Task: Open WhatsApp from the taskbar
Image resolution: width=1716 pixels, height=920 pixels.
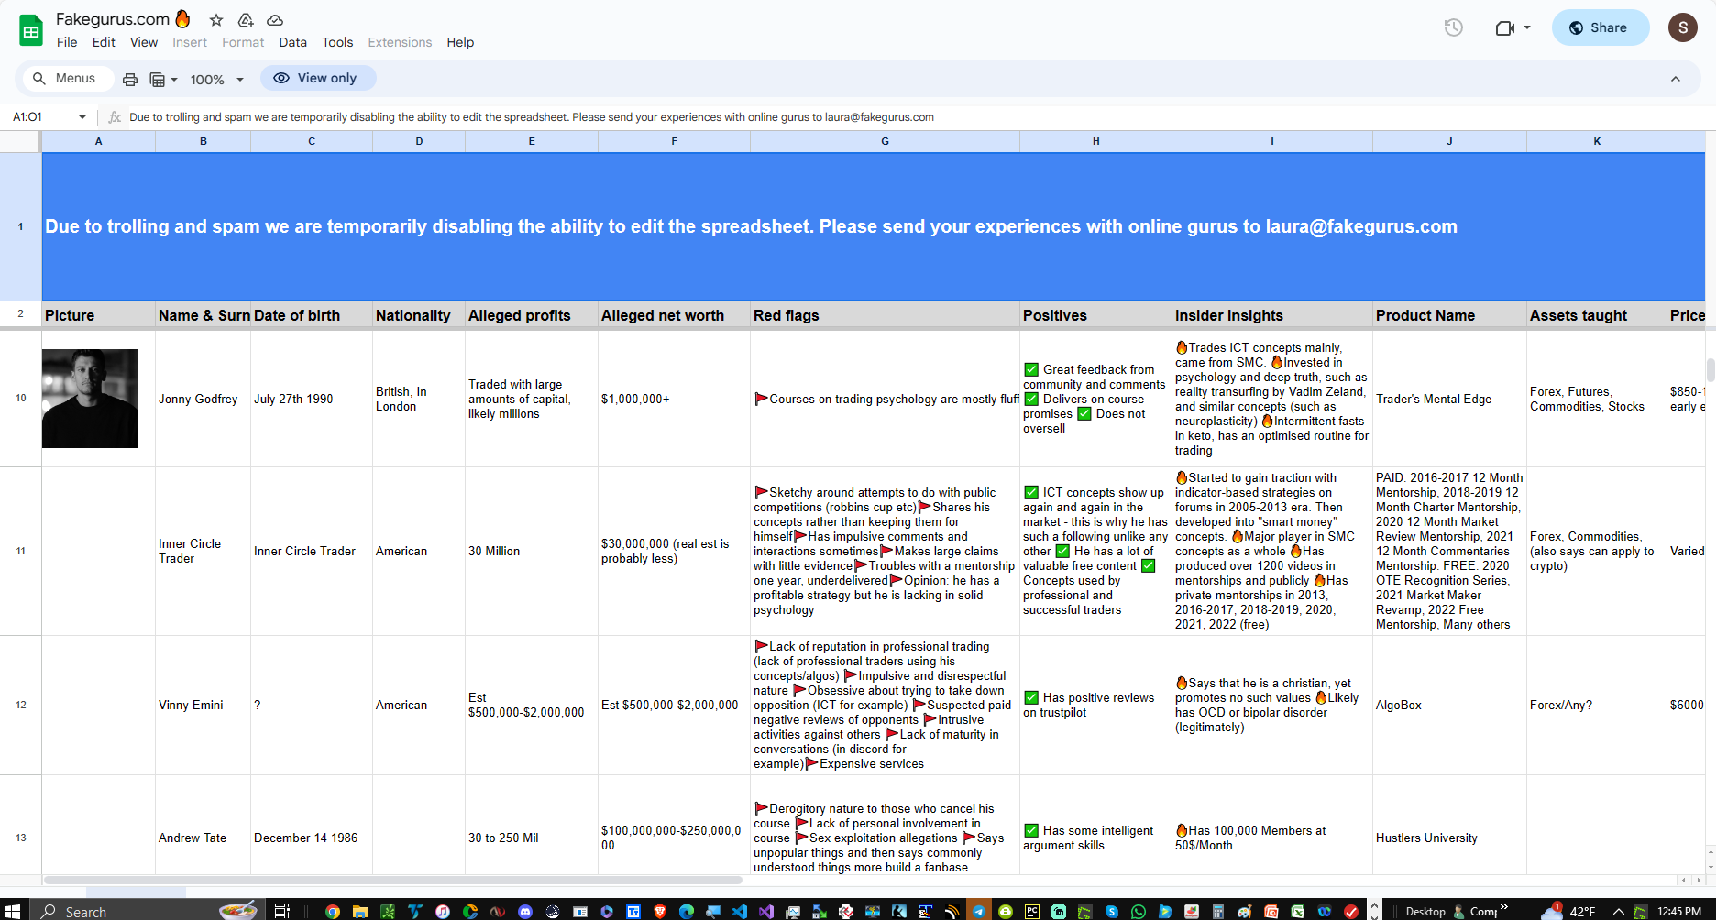Action: [1138, 911]
